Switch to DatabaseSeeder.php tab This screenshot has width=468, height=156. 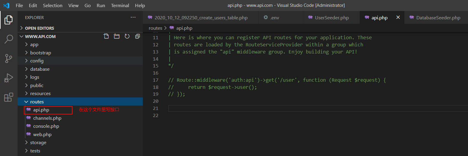click(436, 18)
